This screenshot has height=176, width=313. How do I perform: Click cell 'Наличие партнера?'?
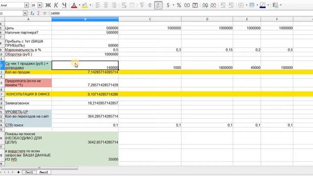click(x=28, y=32)
